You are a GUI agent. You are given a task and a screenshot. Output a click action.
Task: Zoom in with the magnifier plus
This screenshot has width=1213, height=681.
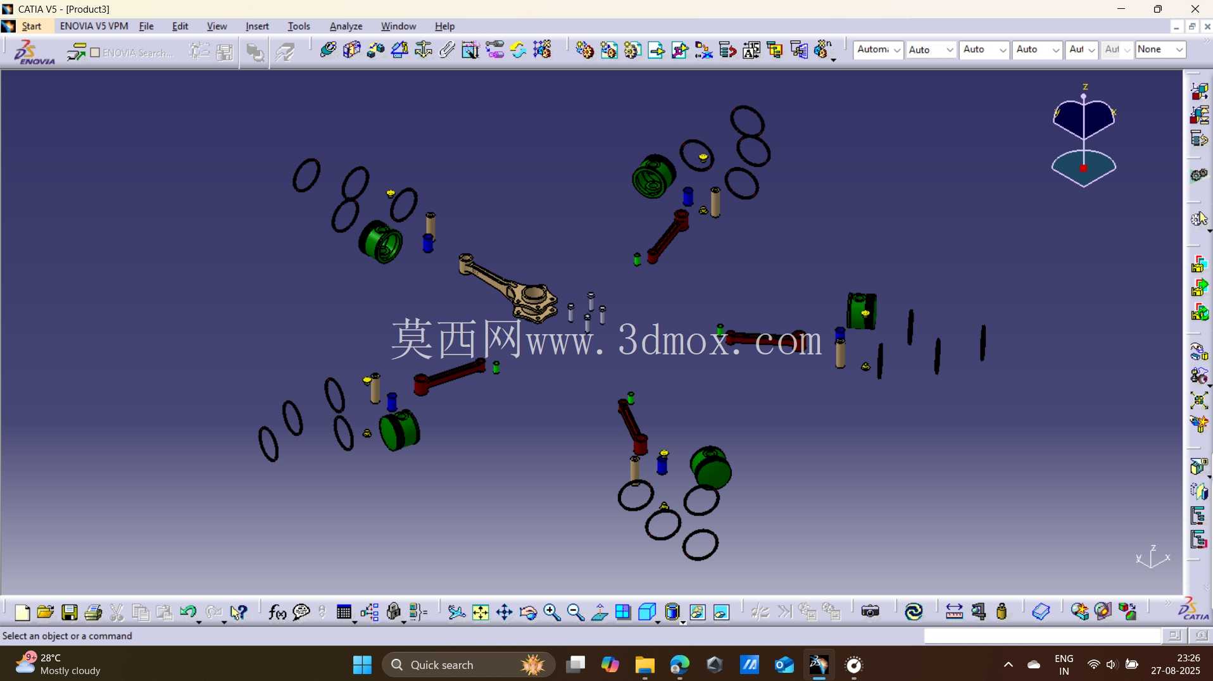pyautogui.click(x=552, y=612)
